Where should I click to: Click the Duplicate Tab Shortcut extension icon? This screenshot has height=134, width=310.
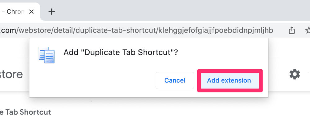coord(46,55)
